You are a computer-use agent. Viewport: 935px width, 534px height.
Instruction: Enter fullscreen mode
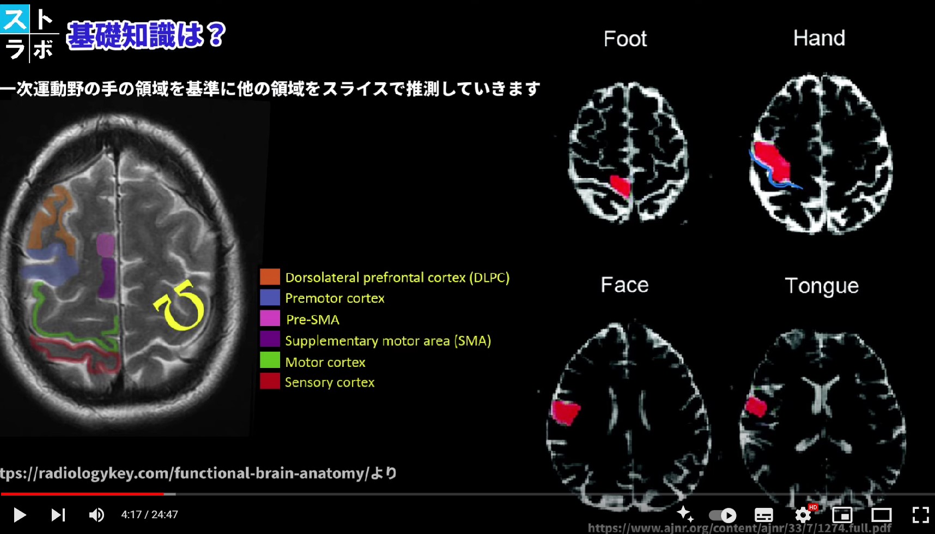920,514
